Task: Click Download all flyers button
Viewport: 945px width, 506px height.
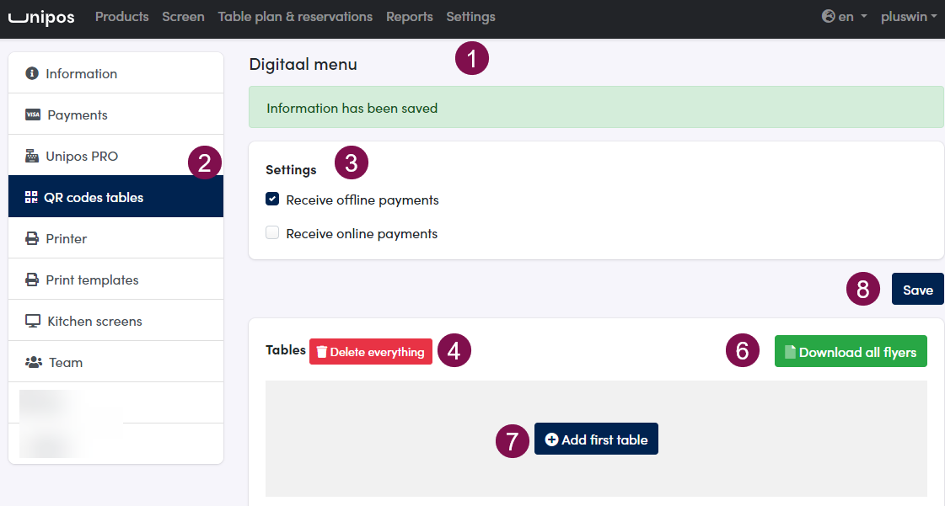Action: (x=851, y=351)
